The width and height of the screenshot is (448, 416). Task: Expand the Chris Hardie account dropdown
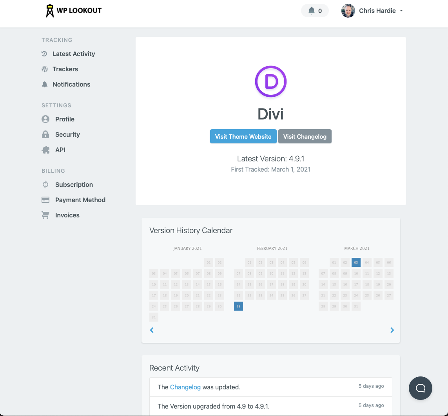pyautogui.click(x=401, y=11)
